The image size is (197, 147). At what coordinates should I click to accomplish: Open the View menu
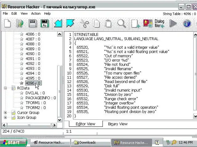pyautogui.click(x=24, y=13)
